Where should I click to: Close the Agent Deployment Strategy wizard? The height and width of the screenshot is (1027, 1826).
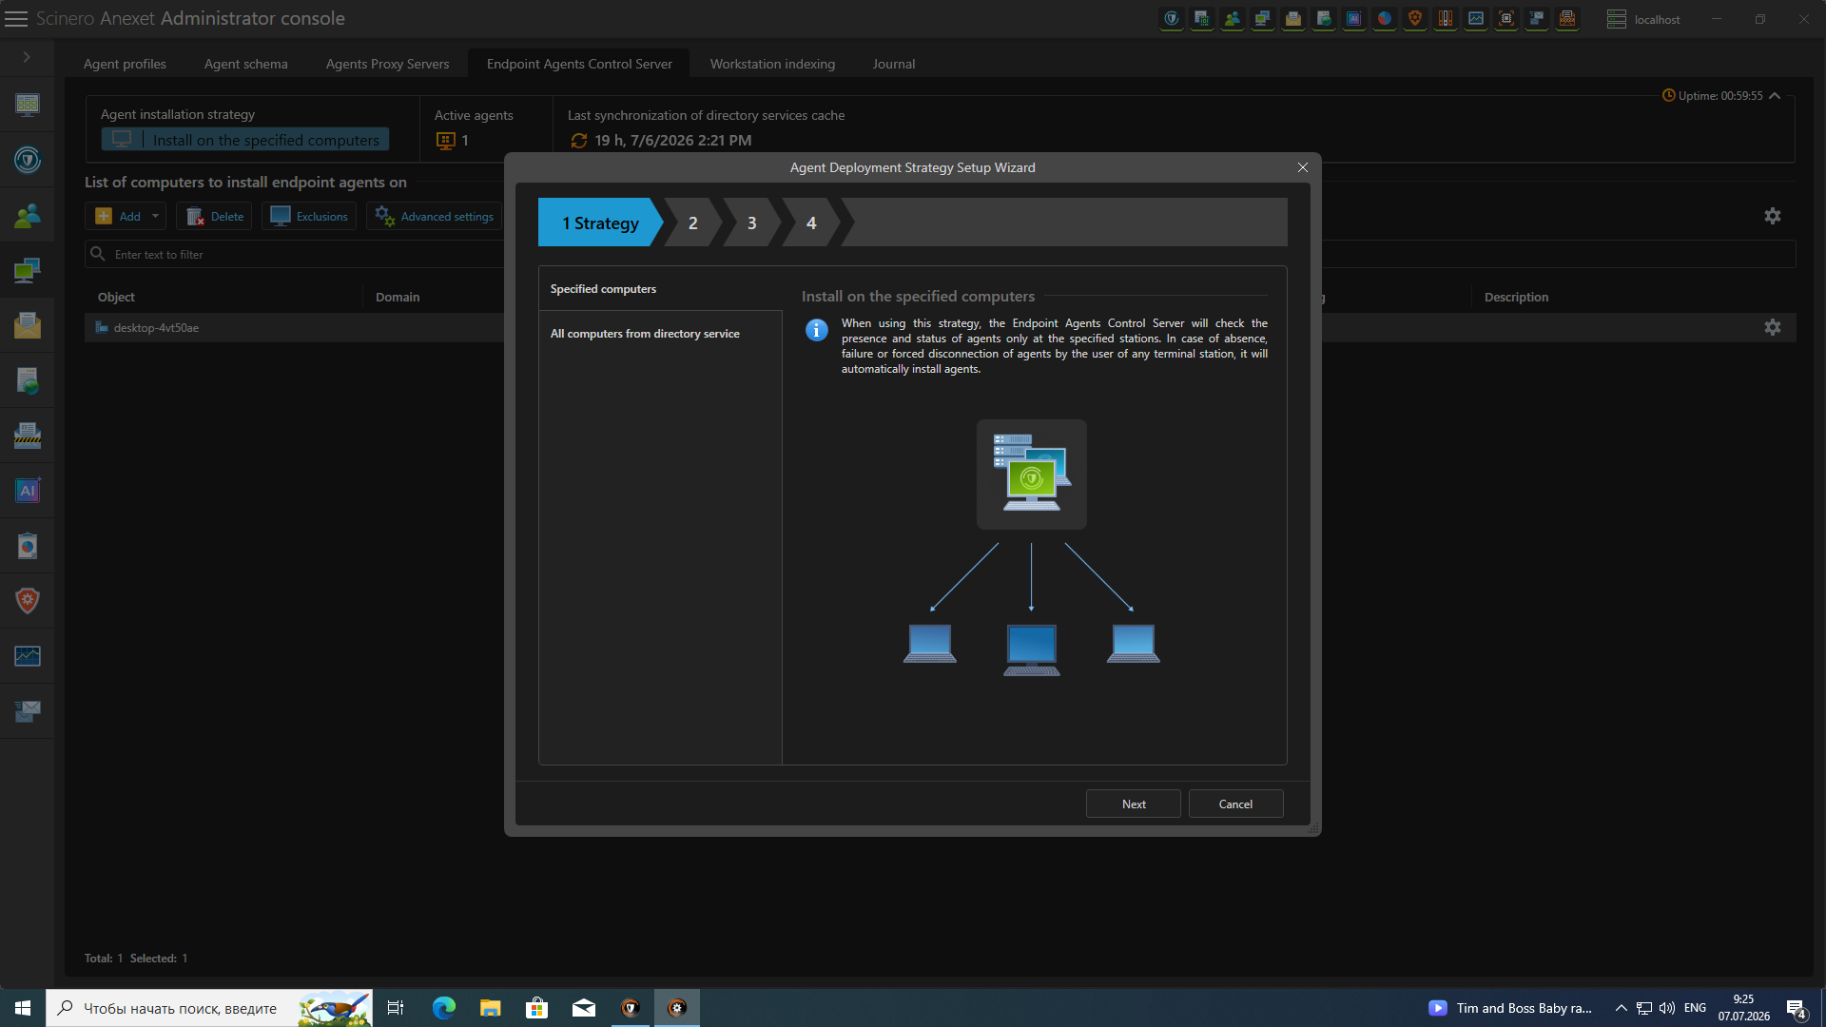click(x=1303, y=167)
